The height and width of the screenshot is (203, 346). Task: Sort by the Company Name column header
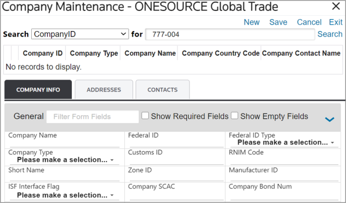click(x=150, y=53)
